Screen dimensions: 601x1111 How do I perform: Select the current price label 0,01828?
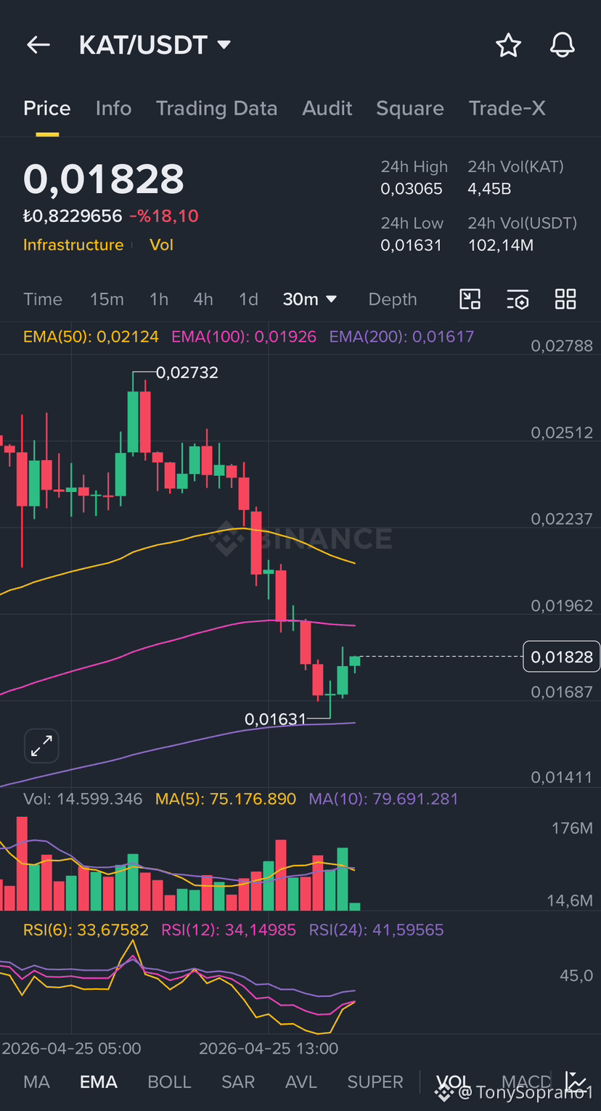561,657
